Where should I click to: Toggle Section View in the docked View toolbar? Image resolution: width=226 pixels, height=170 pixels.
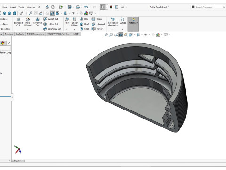[x=52, y=13]
